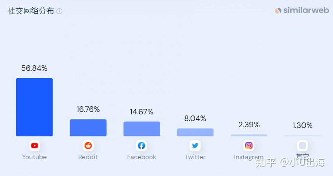The image size is (333, 176).
Task: Click the Instagram logo icon
Action: pos(249,146)
